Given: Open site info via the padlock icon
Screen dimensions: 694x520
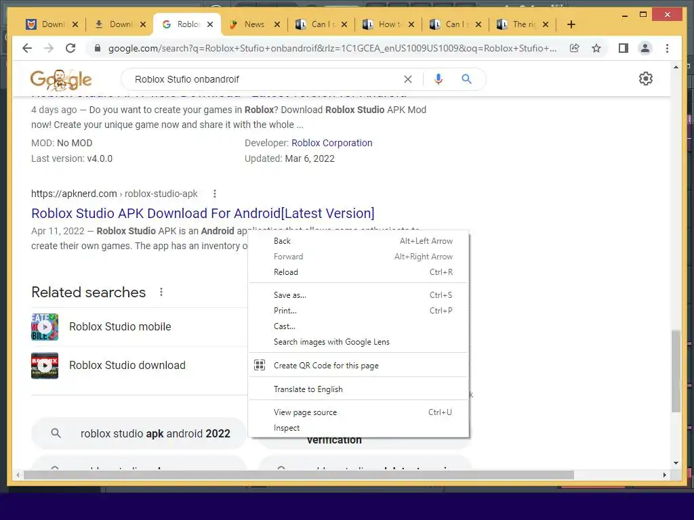Looking at the screenshot, I should click(x=98, y=48).
